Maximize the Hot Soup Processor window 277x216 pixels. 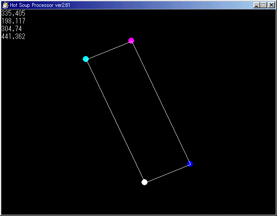(264, 5)
